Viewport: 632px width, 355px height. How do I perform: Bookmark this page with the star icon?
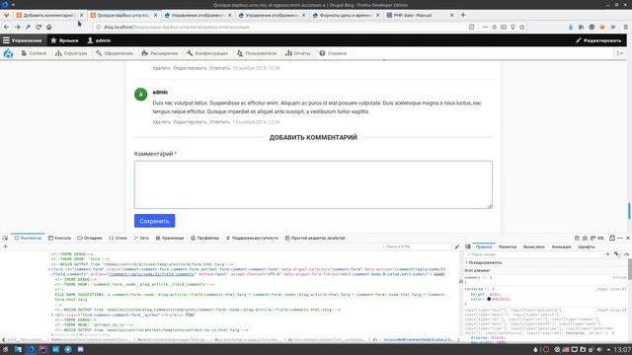point(522,27)
